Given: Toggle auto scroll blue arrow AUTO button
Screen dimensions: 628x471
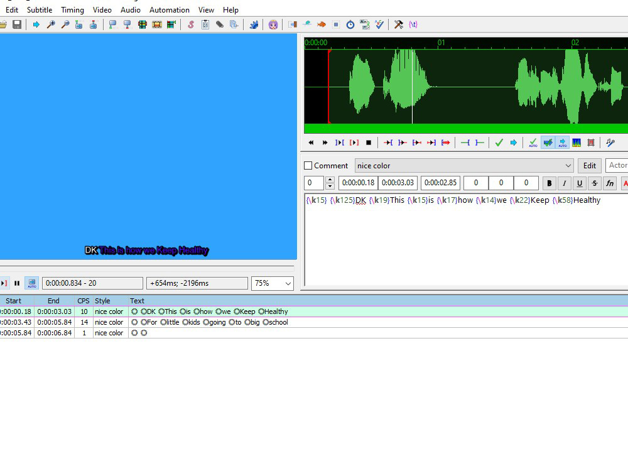Looking at the screenshot, I should [562, 143].
